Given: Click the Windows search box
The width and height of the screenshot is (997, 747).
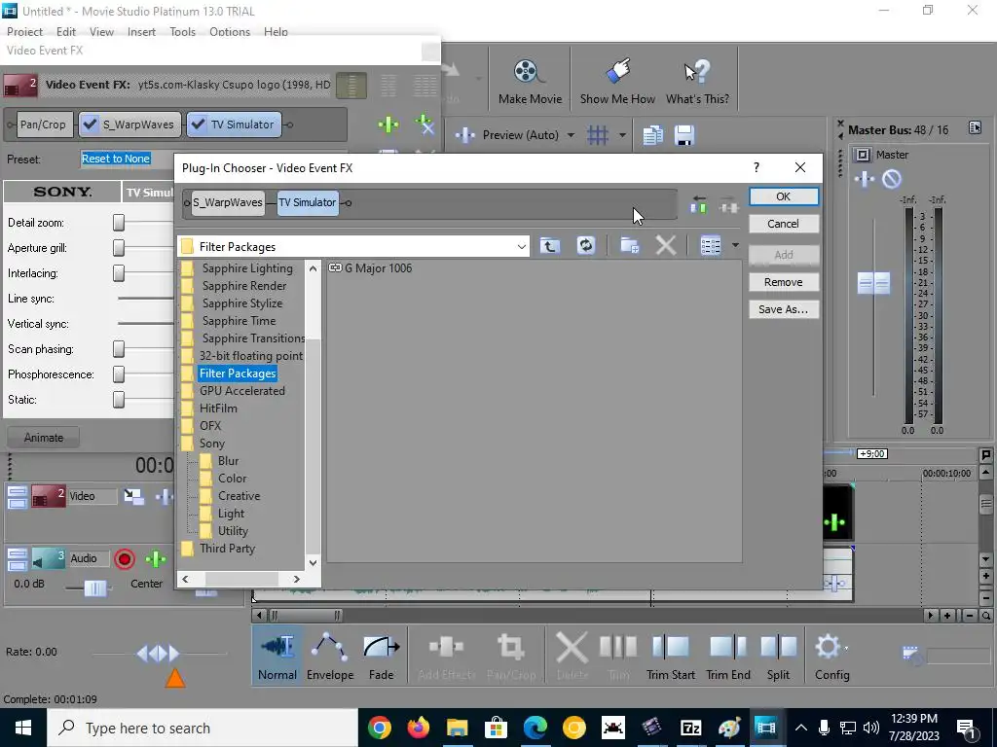Looking at the screenshot, I should tap(203, 728).
